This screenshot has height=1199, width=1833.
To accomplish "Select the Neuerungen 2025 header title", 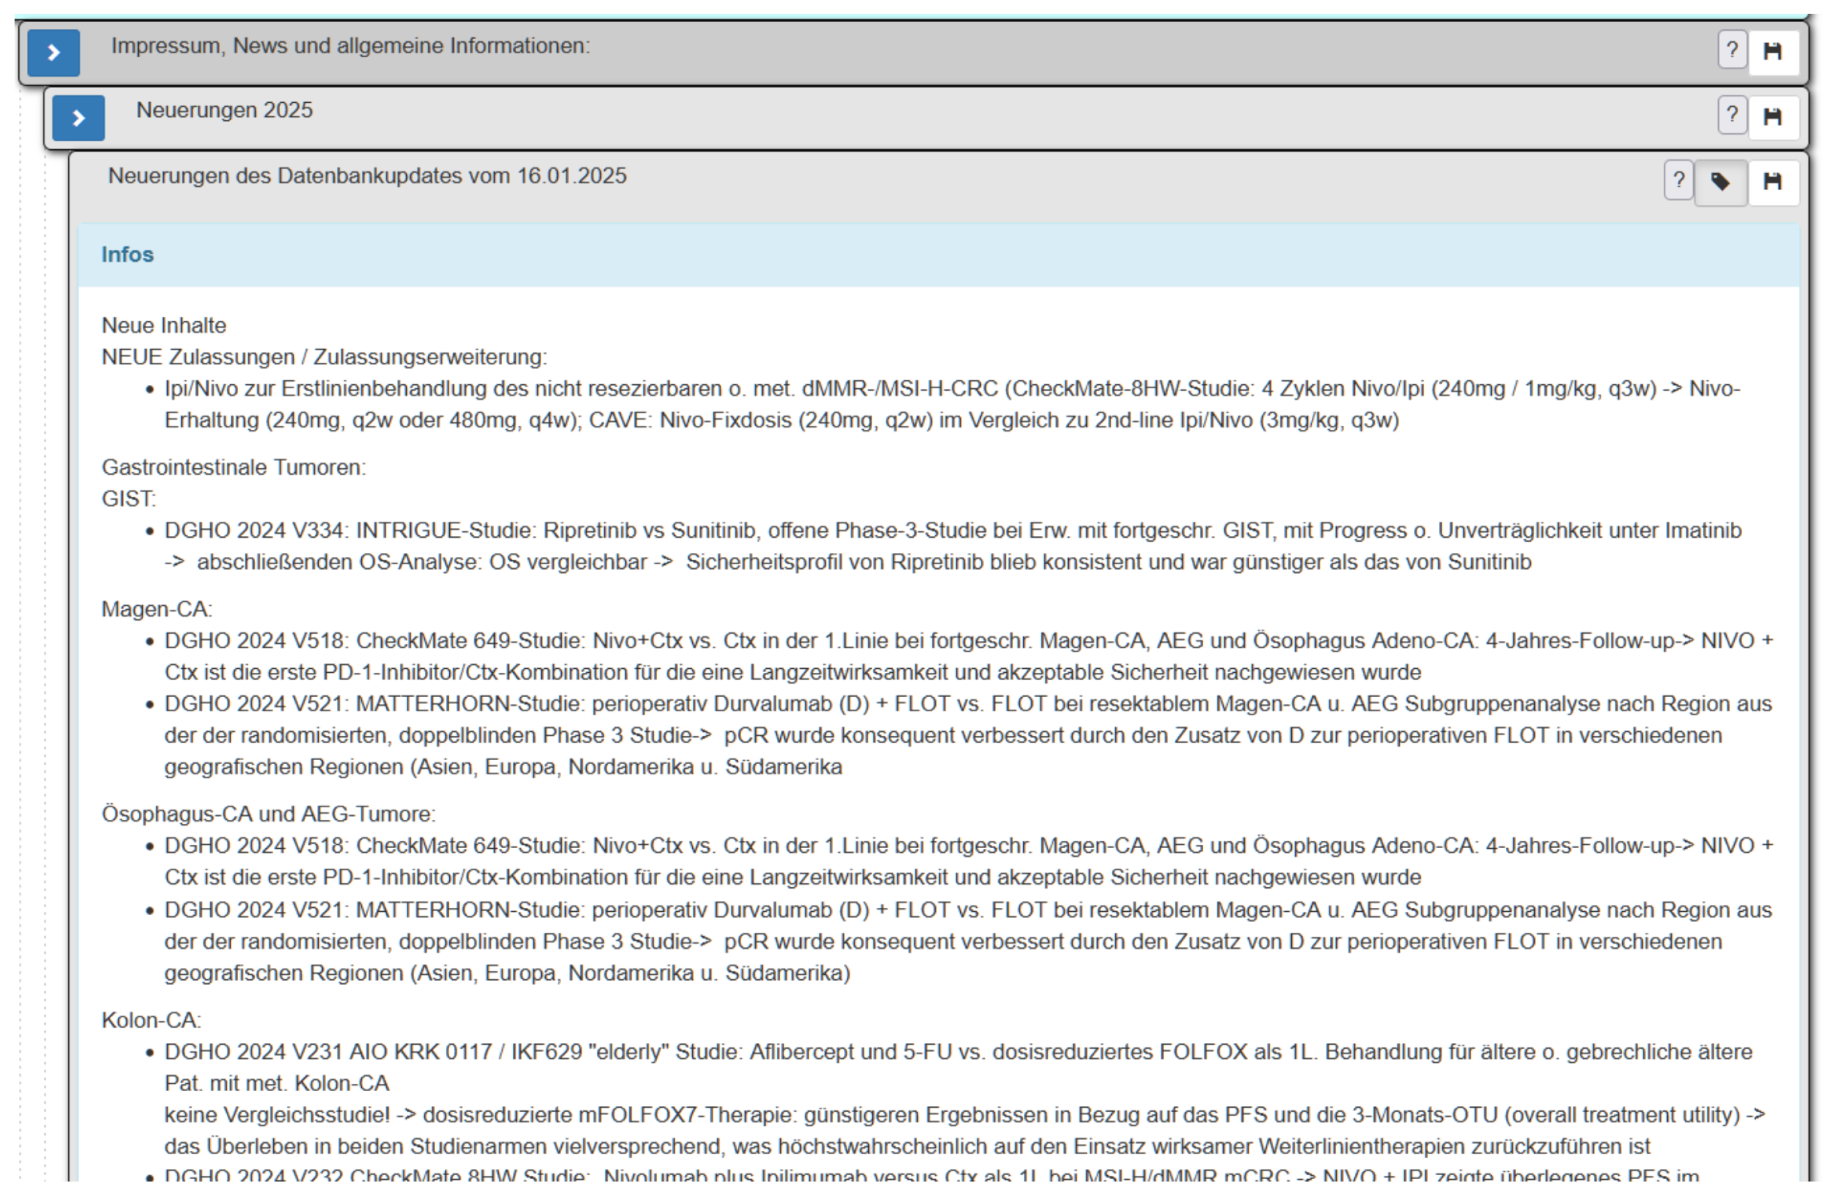I will (x=224, y=110).
